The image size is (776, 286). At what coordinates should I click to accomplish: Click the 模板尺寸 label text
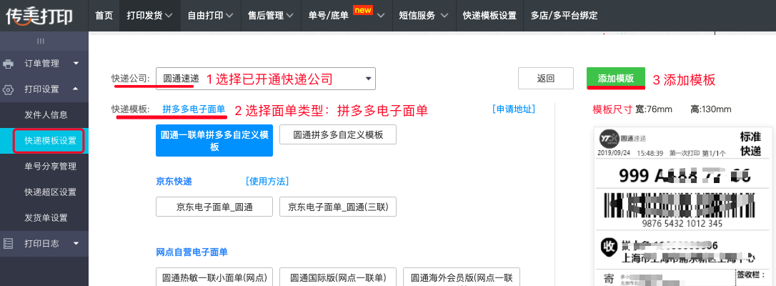click(x=612, y=109)
